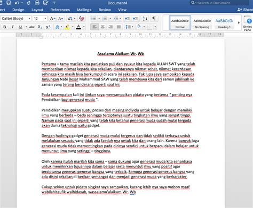
Task: Open the highlight color dropdown arrow
Action: (x=73, y=27)
